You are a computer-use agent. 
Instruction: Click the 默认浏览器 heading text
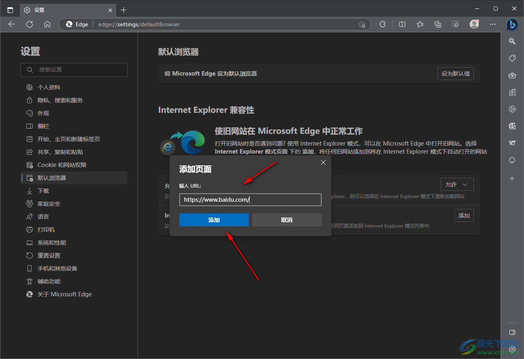coord(178,52)
